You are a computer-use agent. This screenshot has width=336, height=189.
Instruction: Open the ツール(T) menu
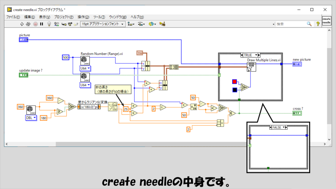99,17
